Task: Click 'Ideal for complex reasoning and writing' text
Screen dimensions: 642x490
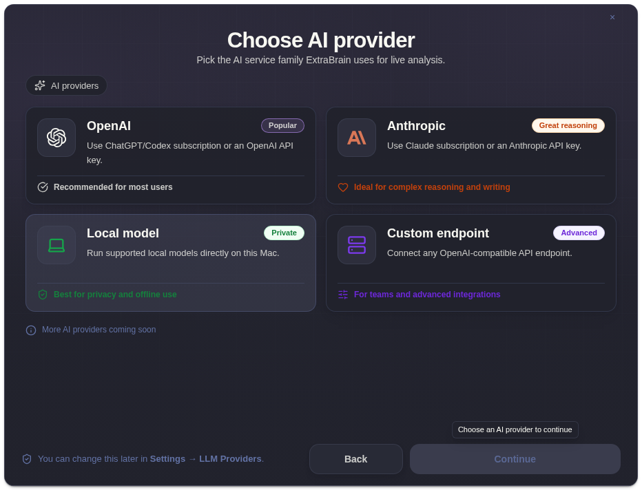Action: (x=432, y=187)
